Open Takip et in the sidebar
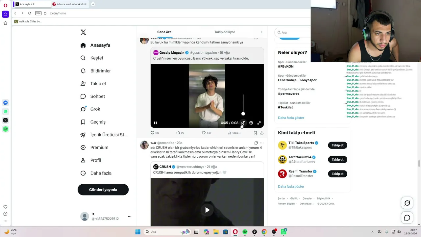 93,84
